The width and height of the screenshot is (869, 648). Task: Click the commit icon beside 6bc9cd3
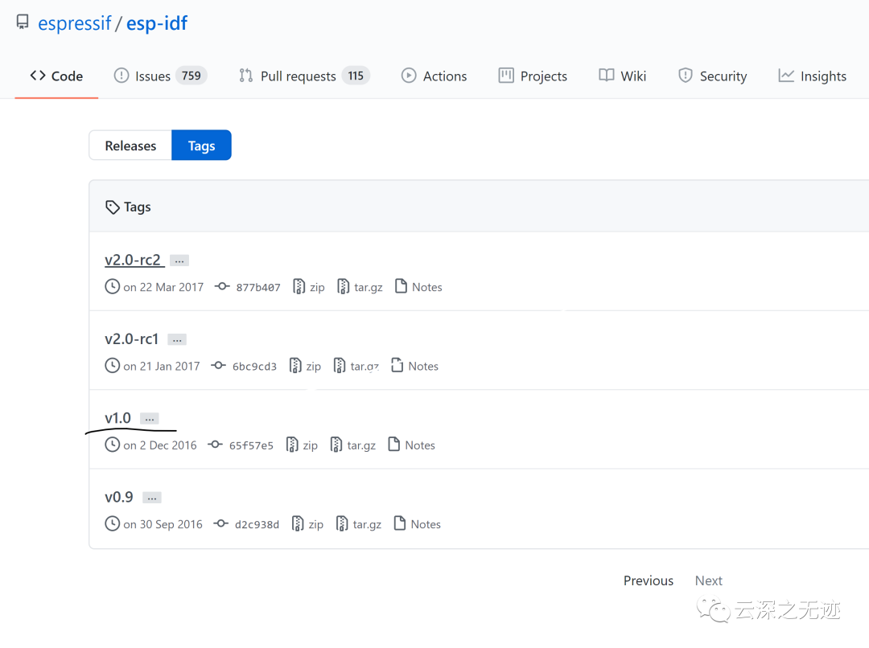click(218, 366)
